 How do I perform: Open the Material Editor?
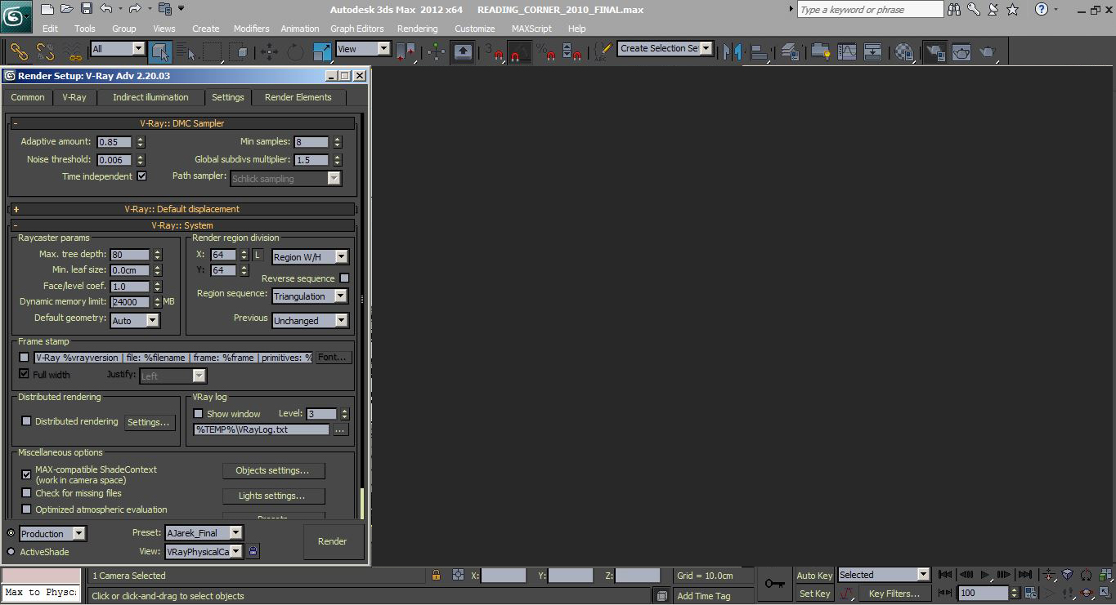(904, 52)
